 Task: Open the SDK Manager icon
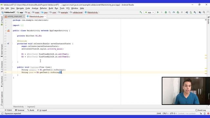click(x=195, y=12)
